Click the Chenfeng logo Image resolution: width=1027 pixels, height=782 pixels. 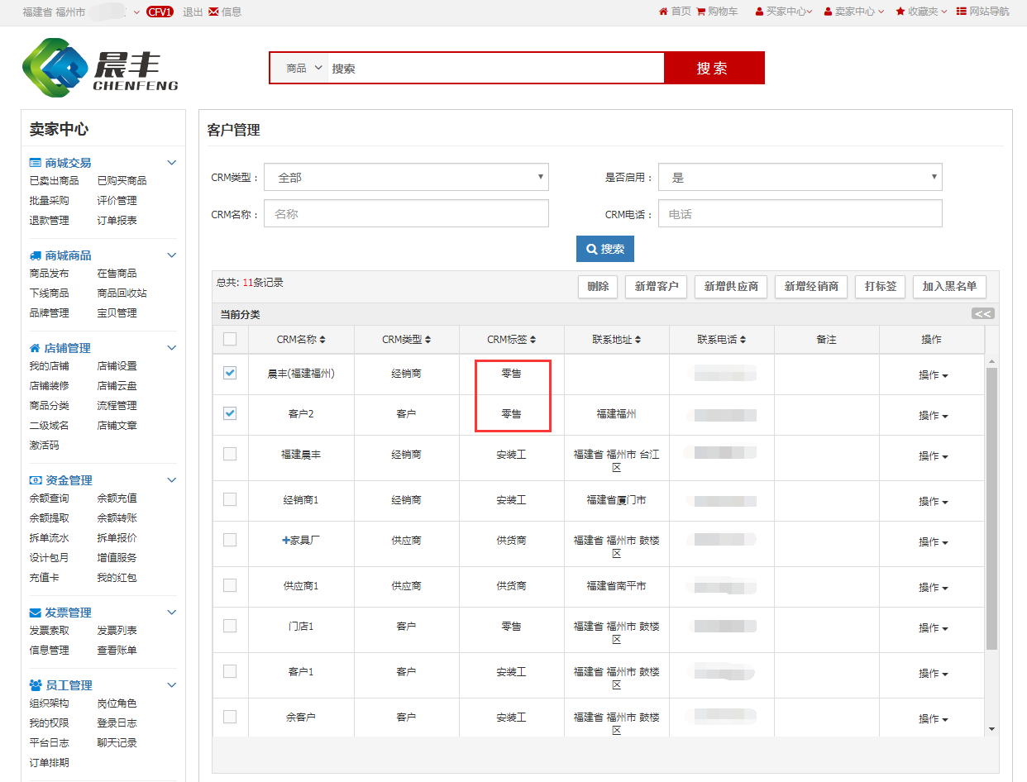point(100,69)
